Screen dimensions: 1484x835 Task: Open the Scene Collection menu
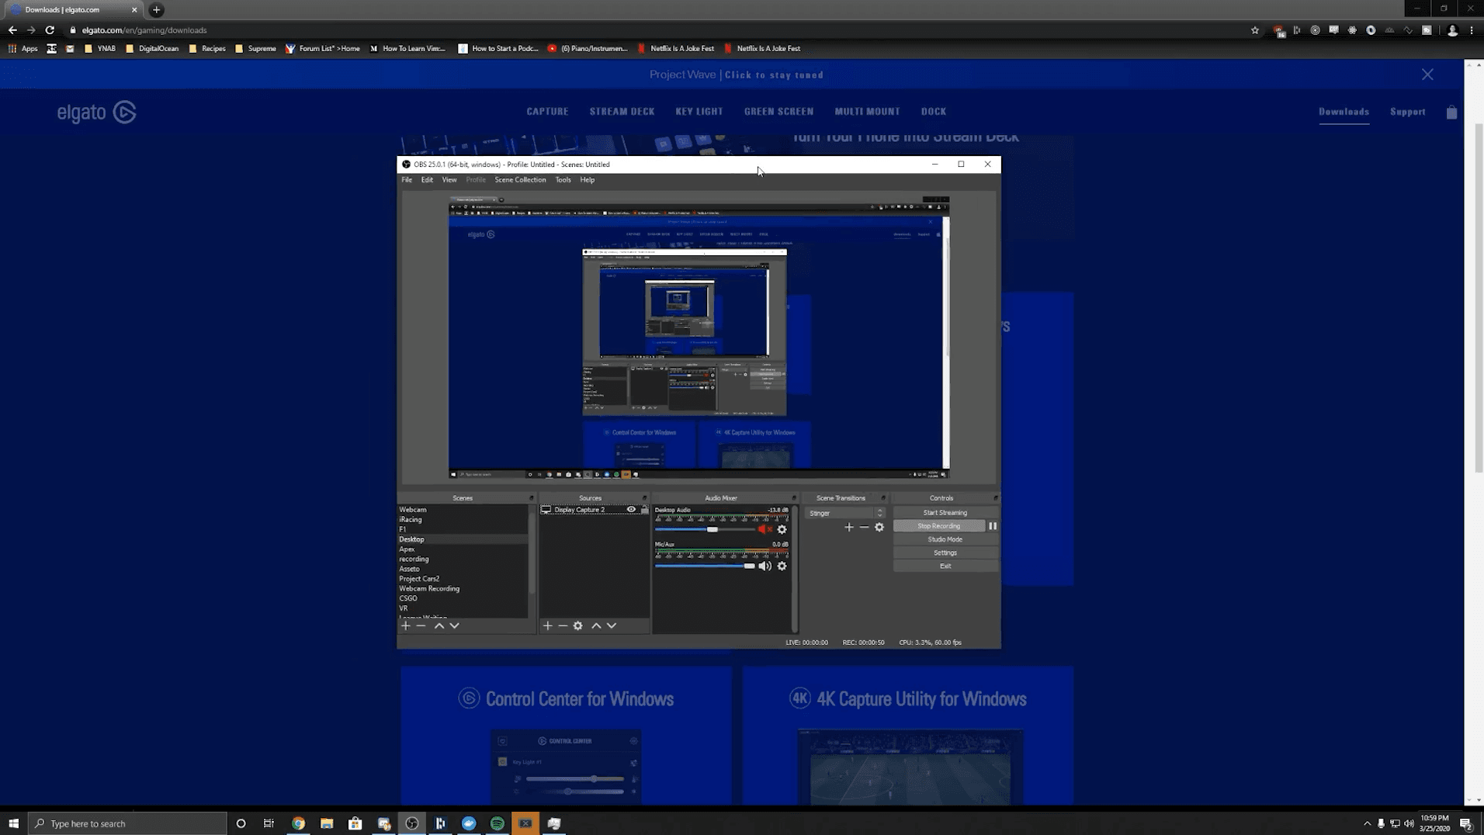(520, 180)
